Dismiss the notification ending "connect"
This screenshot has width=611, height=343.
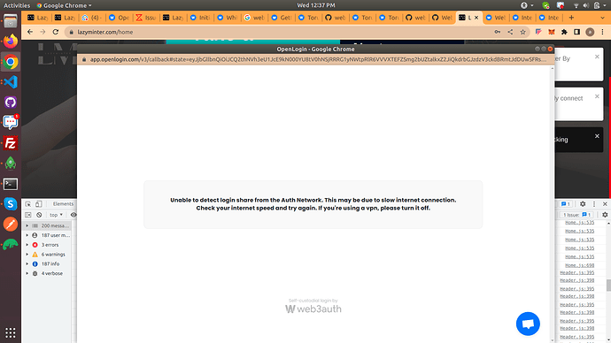pyautogui.click(x=597, y=96)
